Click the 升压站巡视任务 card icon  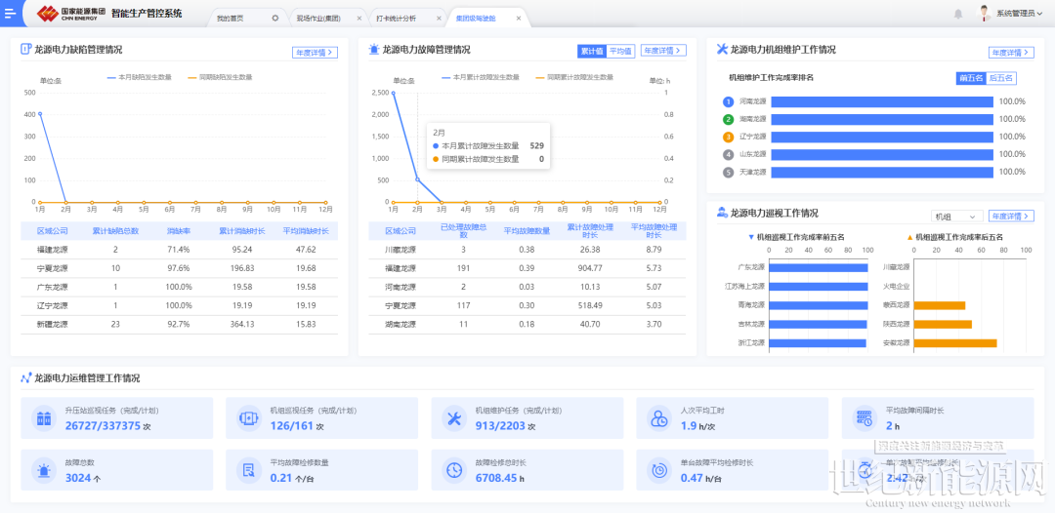pyautogui.click(x=44, y=418)
